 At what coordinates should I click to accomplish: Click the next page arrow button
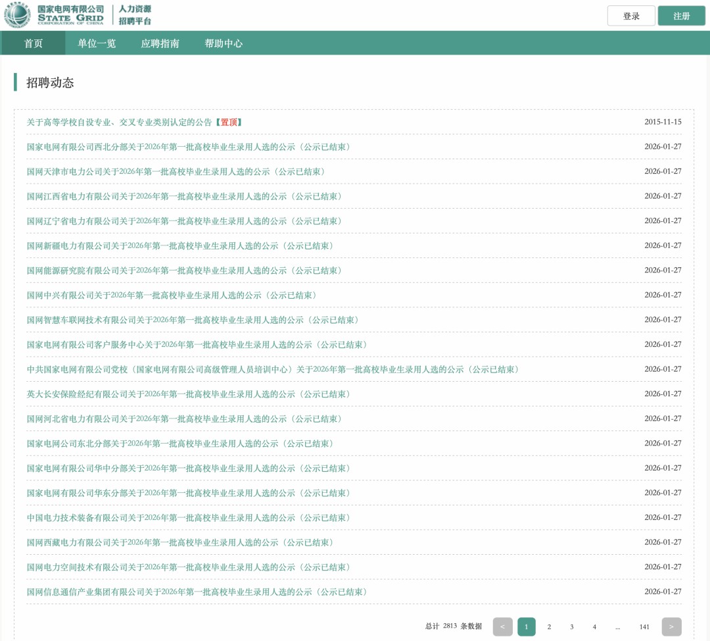coord(671,627)
